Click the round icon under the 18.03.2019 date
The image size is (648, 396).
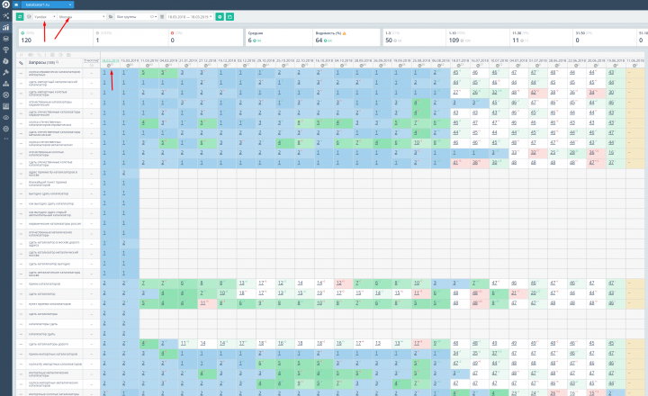pos(109,66)
